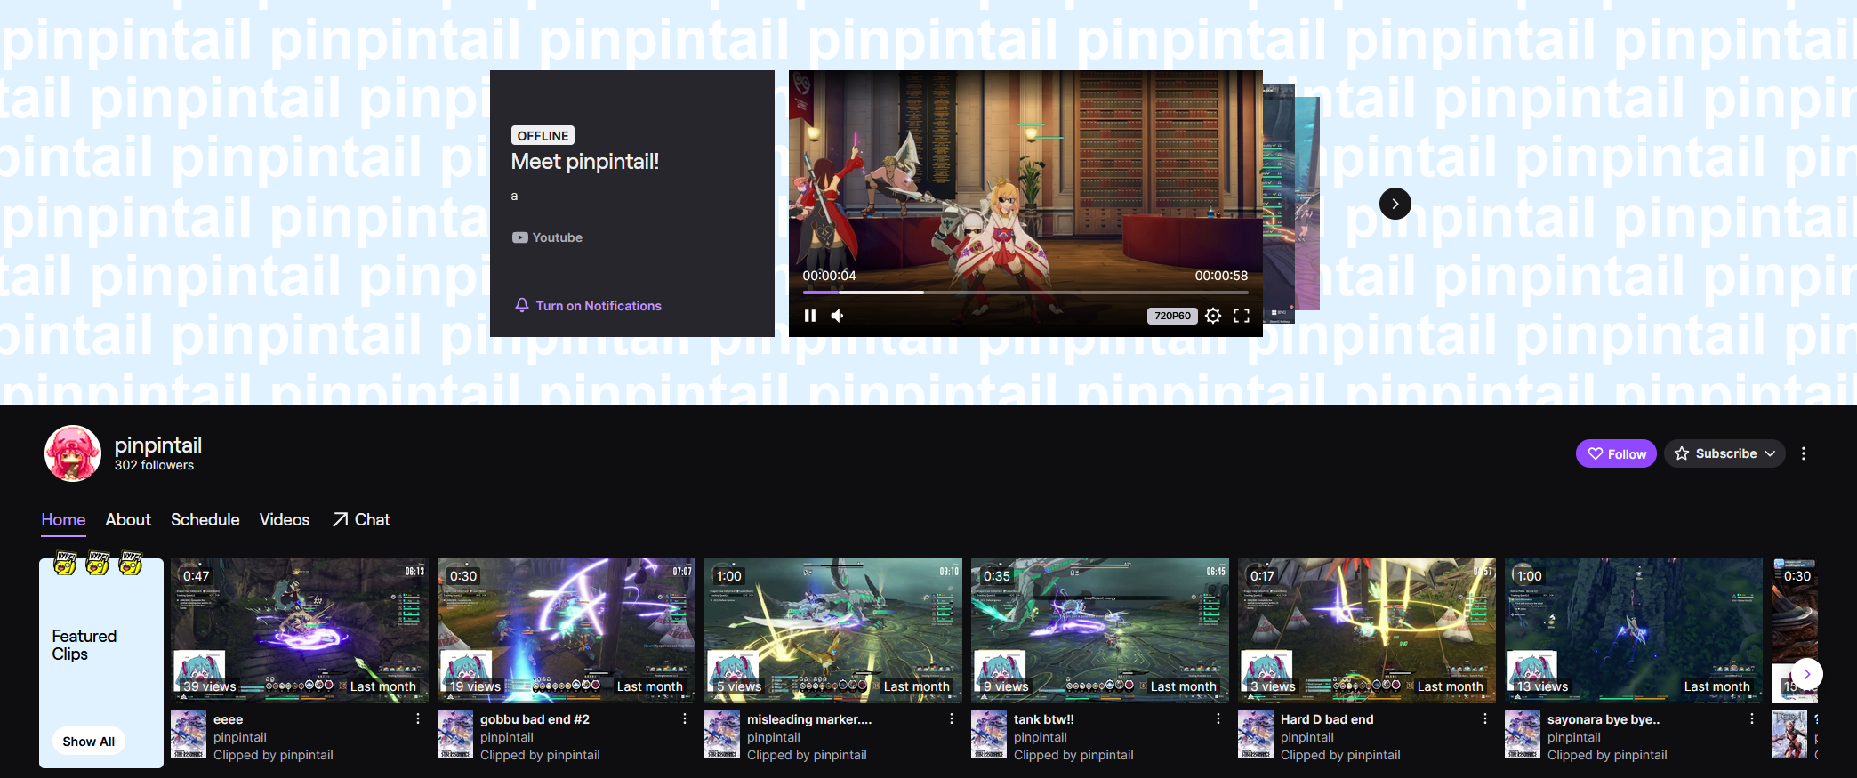1857x778 pixels.
Task: Switch to the Home tab
Action: click(x=63, y=520)
